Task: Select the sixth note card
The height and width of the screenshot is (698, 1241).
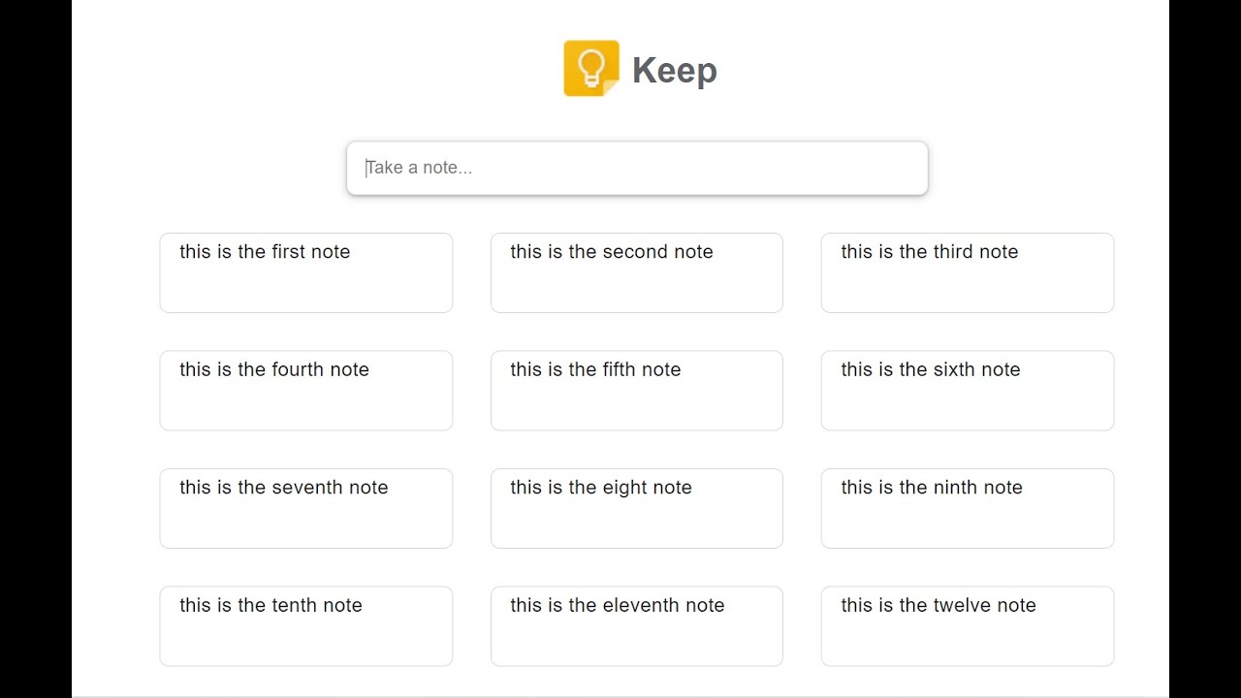Action: click(x=967, y=390)
